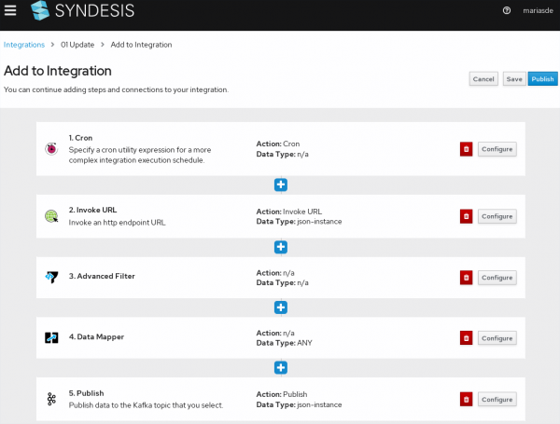Delete the Cron step with trash icon

(466, 149)
